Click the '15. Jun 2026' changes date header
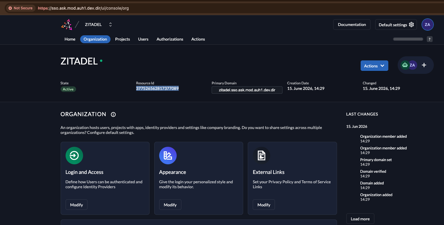Image resolution: width=444 pixels, height=225 pixels. click(x=357, y=127)
